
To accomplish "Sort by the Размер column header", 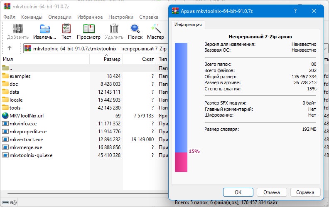I will pos(112,60).
